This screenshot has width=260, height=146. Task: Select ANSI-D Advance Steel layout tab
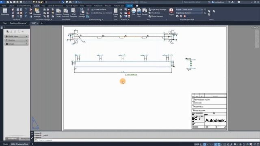pos(19,144)
